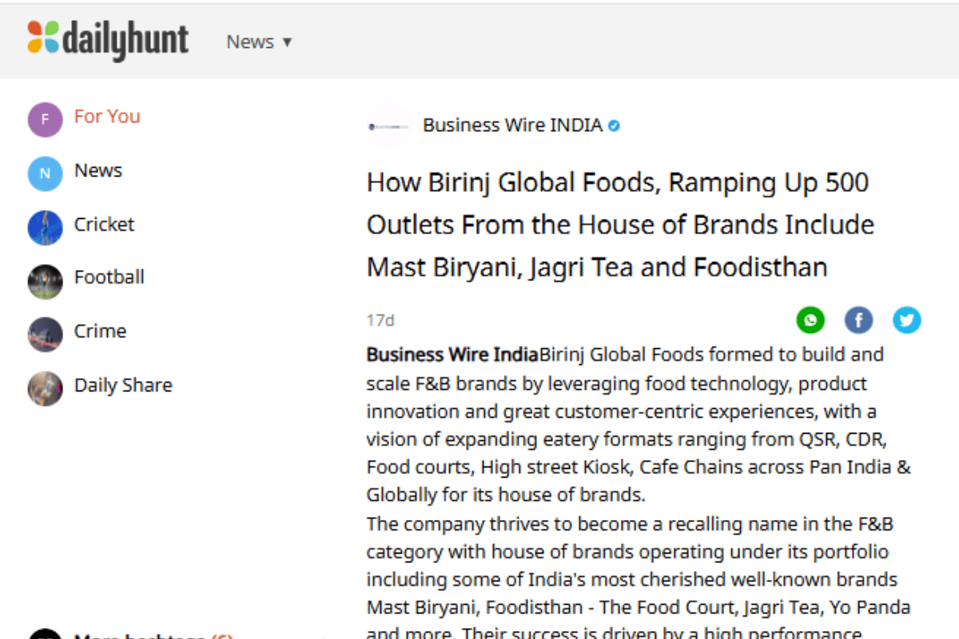Open Business Wire INDIA publisher page
This screenshot has height=639, width=959.
(512, 125)
